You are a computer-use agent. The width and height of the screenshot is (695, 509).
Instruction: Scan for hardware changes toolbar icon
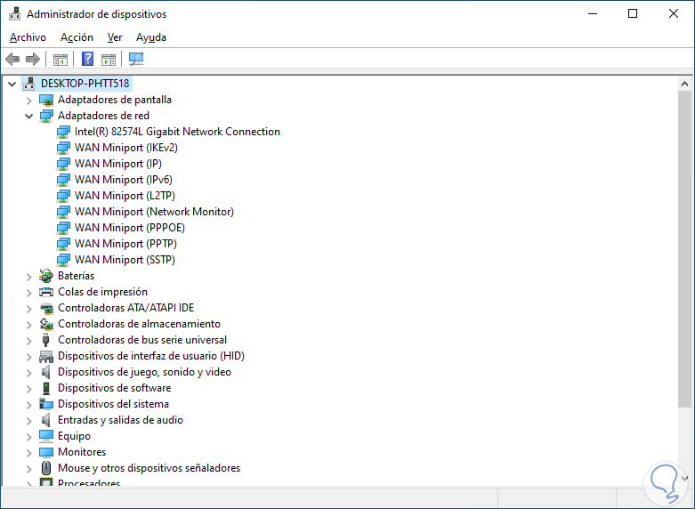(x=136, y=59)
